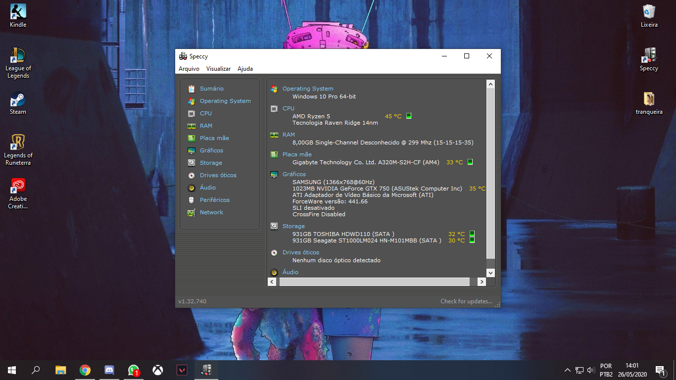Open Gráficos from the sidebar
The width and height of the screenshot is (676, 380).
[211, 150]
